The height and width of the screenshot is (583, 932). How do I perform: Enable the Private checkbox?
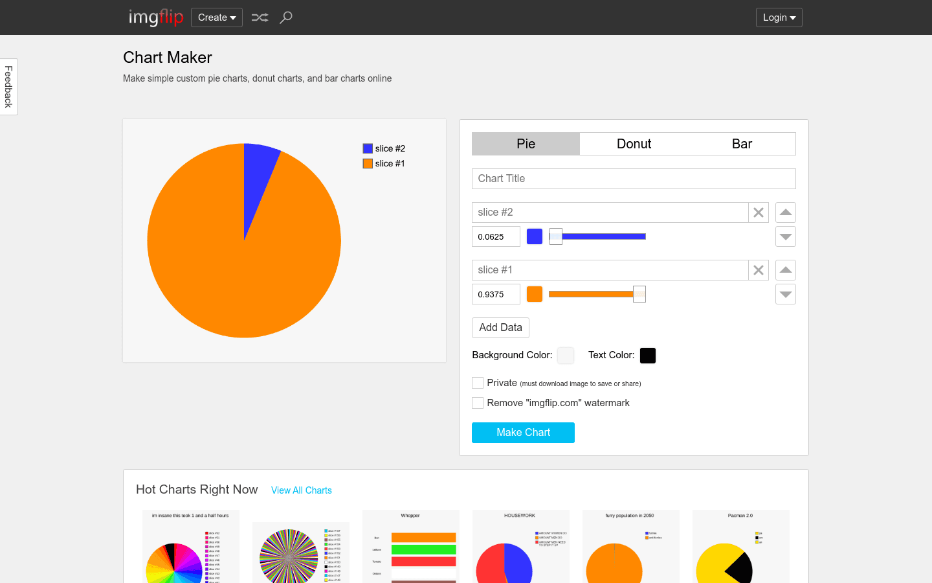click(477, 382)
